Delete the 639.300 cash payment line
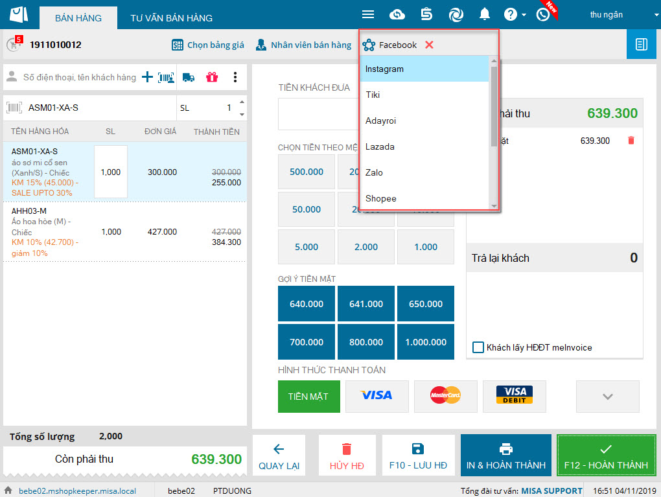The image size is (661, 497). [631, 141]
